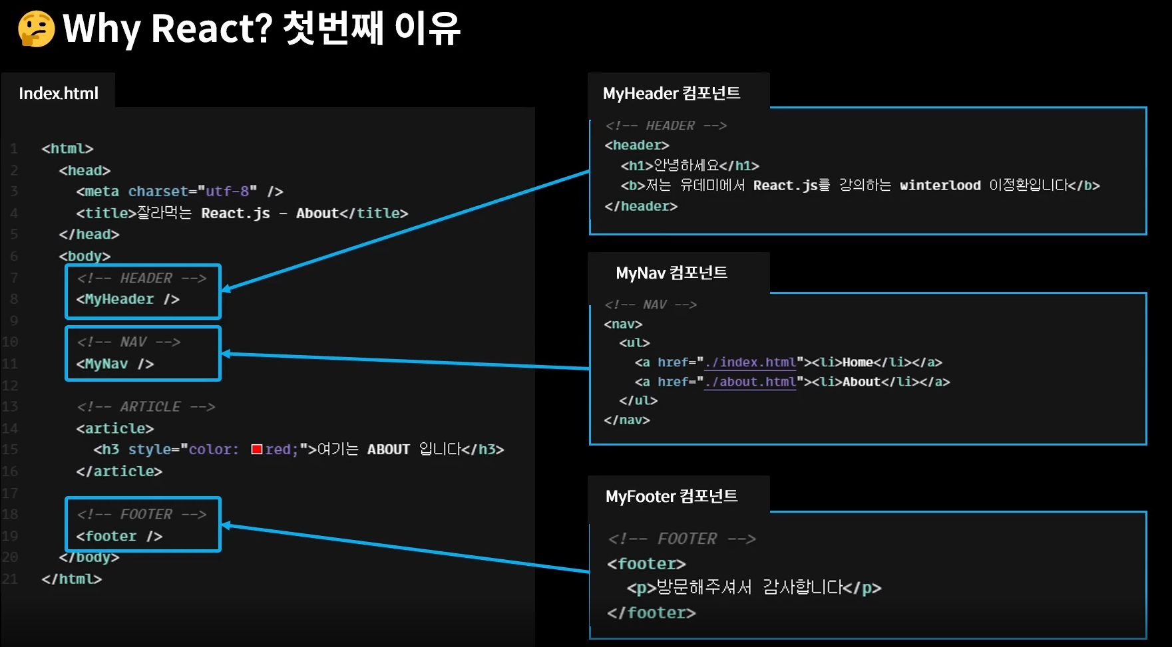Click line number 15 in the gutter
Image resolution: width=1172 pixels, height=647 pixels.
10,450
